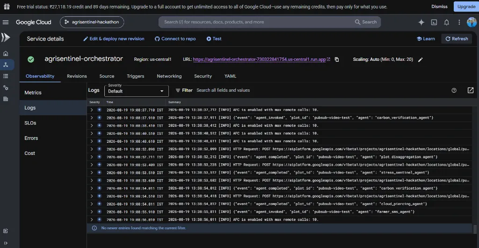This screenshot has height=248, width=479.
Task: Activate Cloud Shell terminal icon
Action: (x=434, y=22)
